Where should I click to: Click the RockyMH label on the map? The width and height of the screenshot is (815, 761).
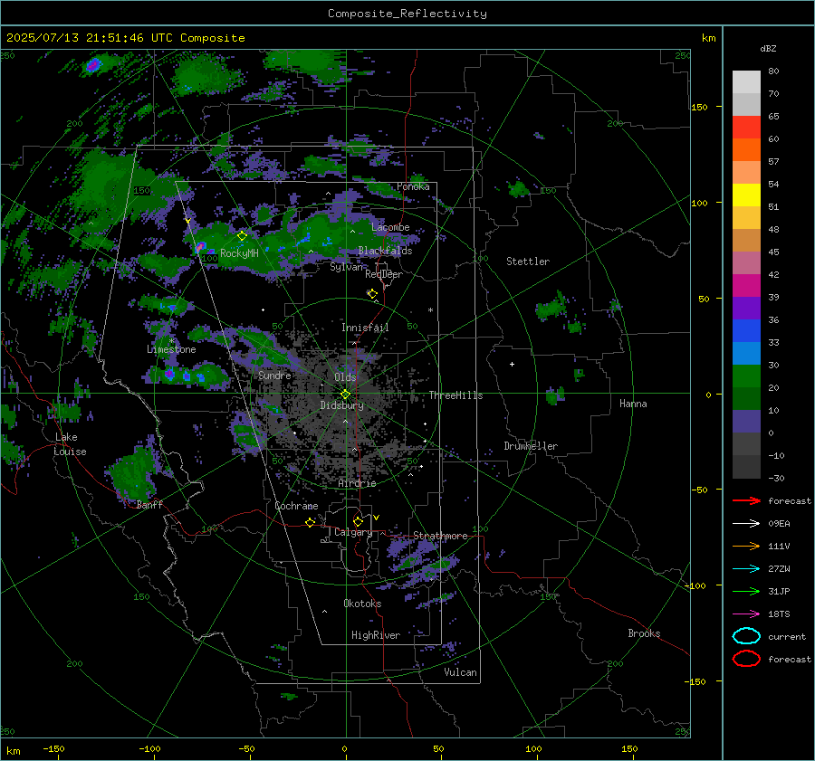239,253
